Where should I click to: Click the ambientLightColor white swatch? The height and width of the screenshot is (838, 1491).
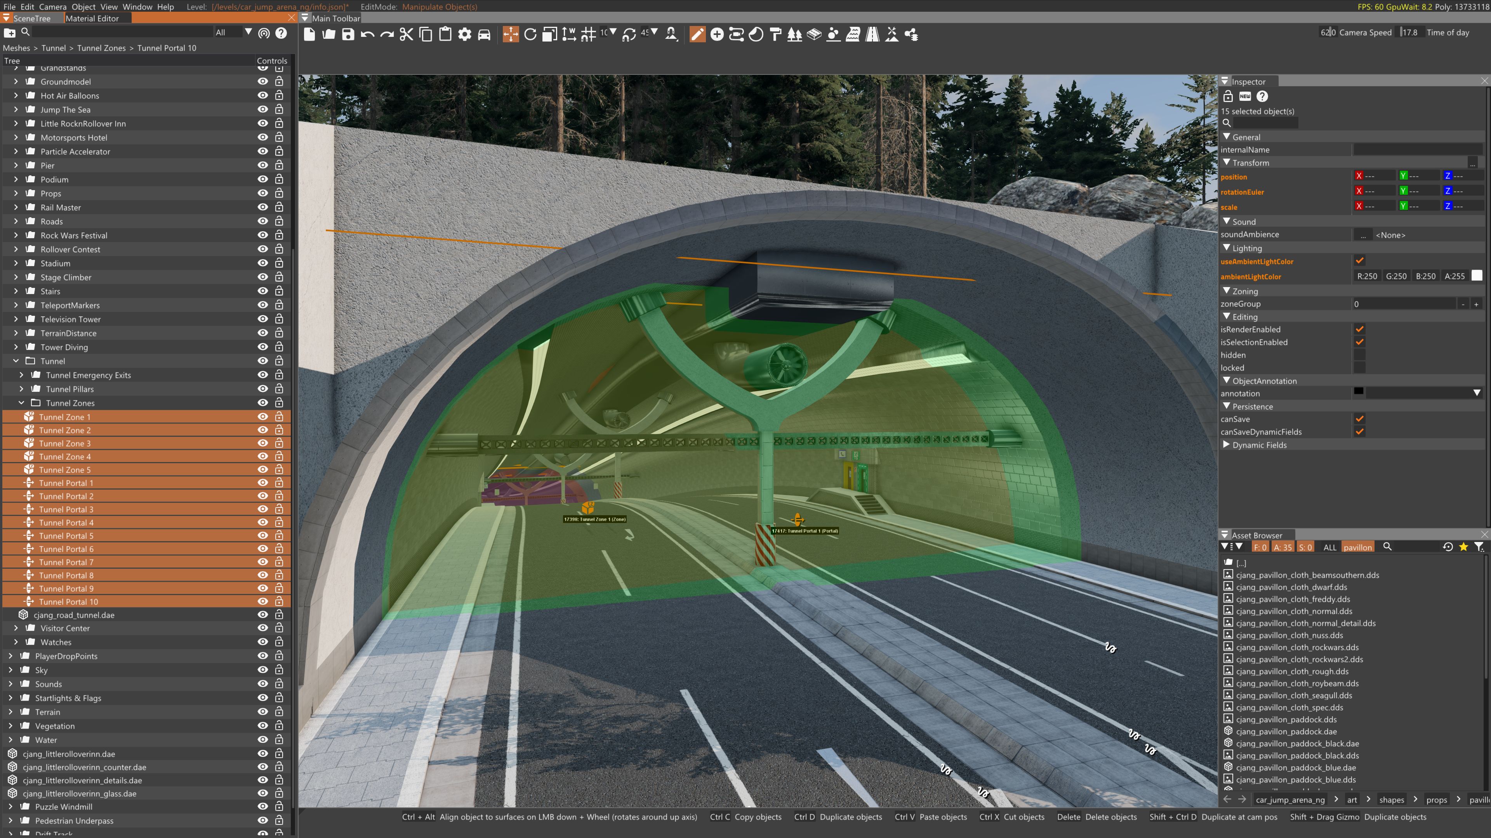tap(1477, 276)
